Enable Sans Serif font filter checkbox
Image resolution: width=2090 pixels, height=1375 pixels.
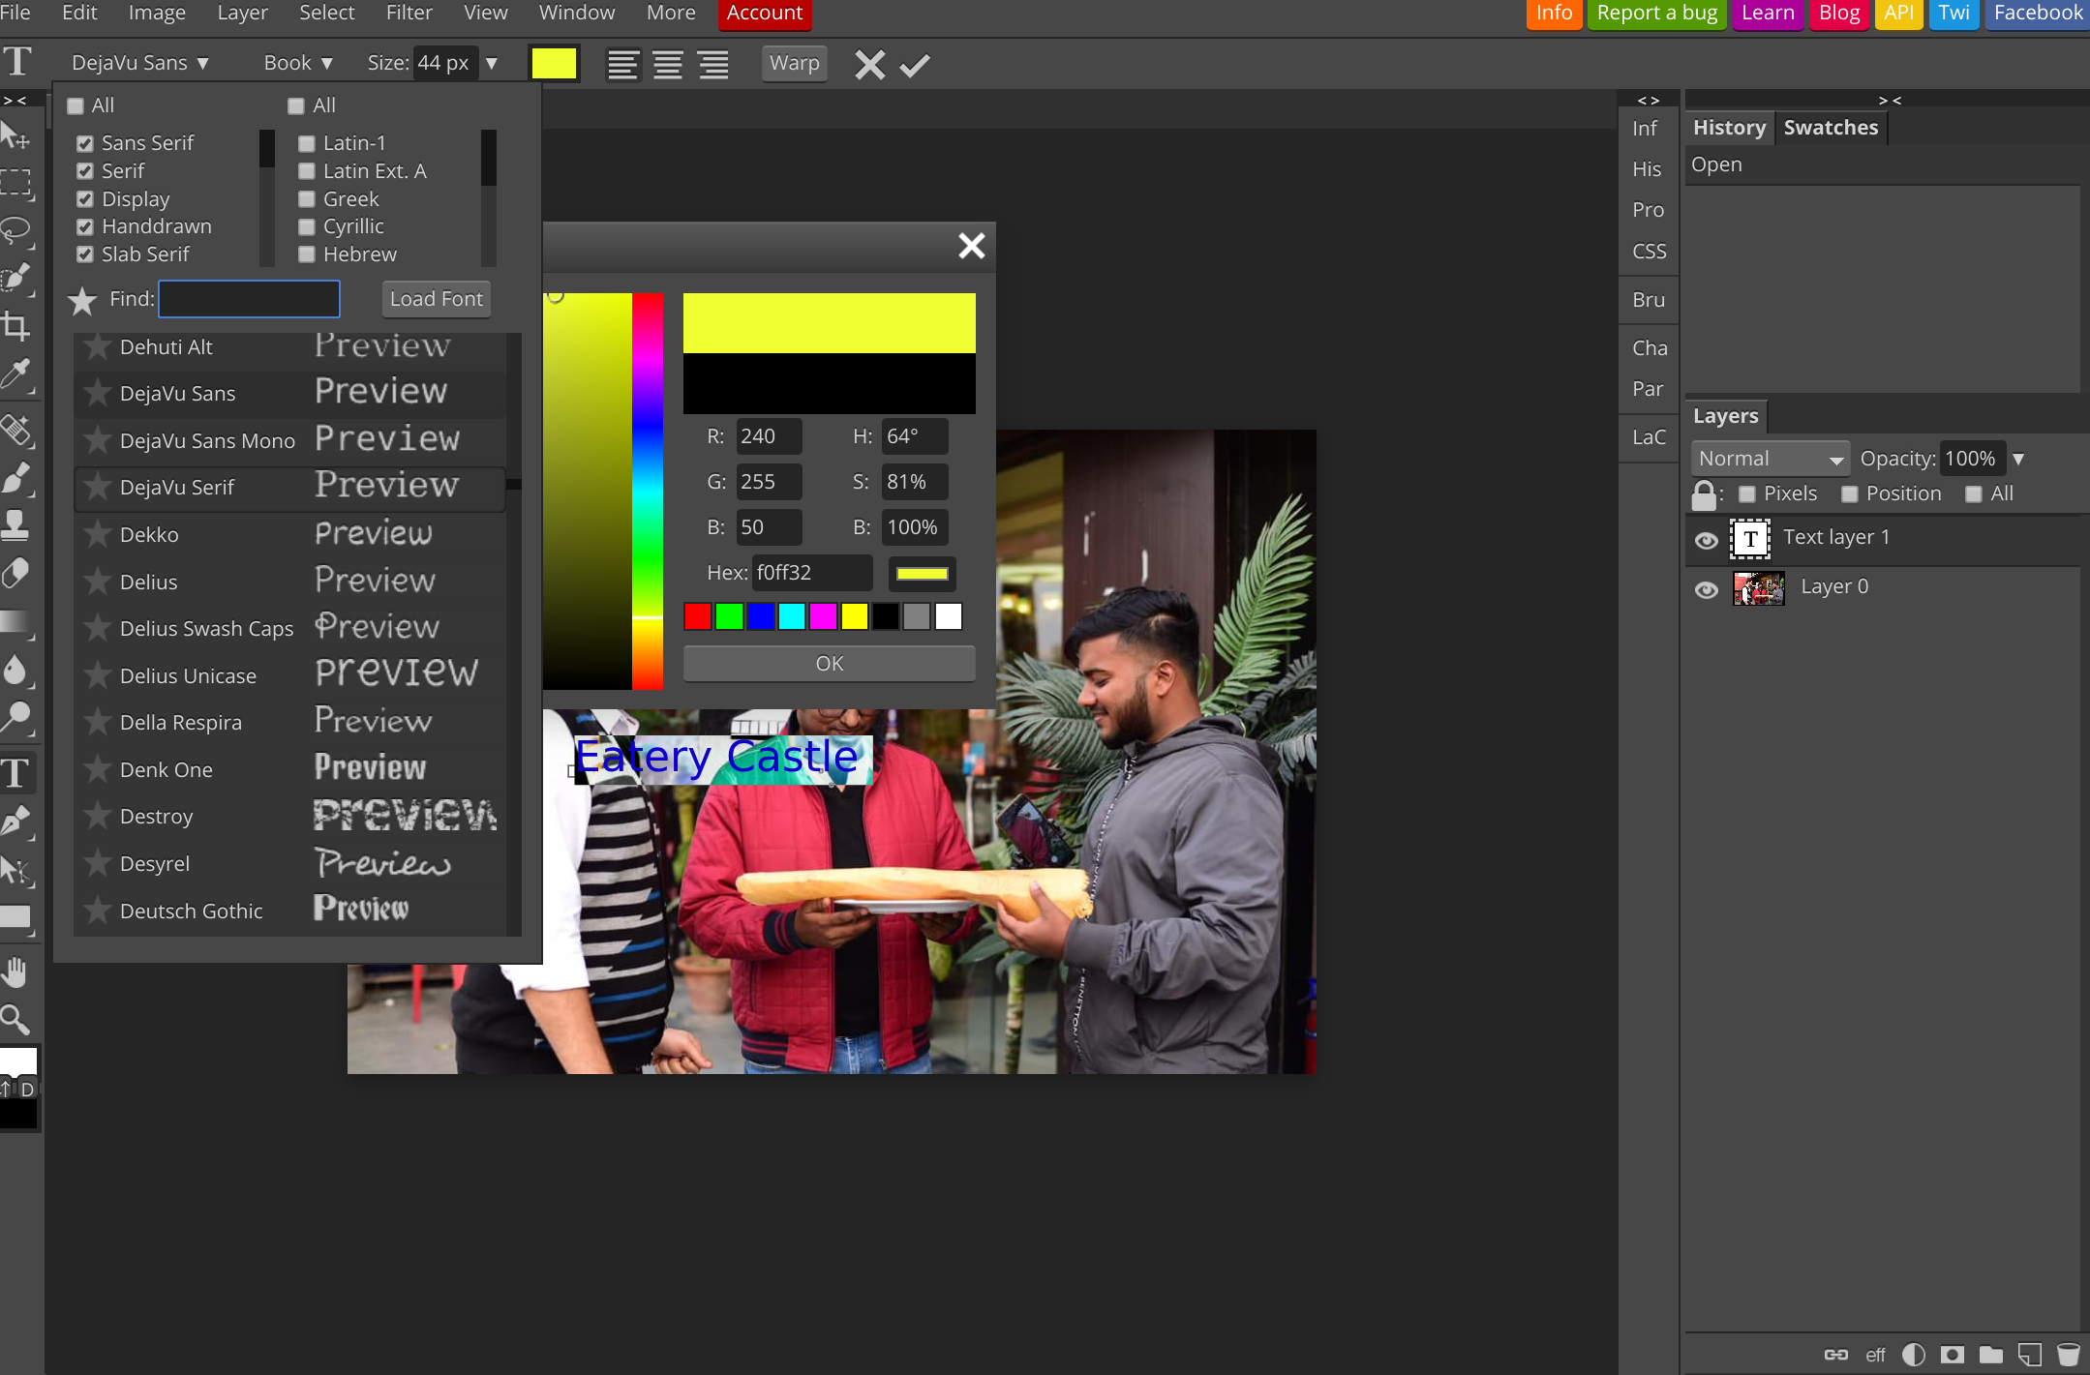[83, 142]
